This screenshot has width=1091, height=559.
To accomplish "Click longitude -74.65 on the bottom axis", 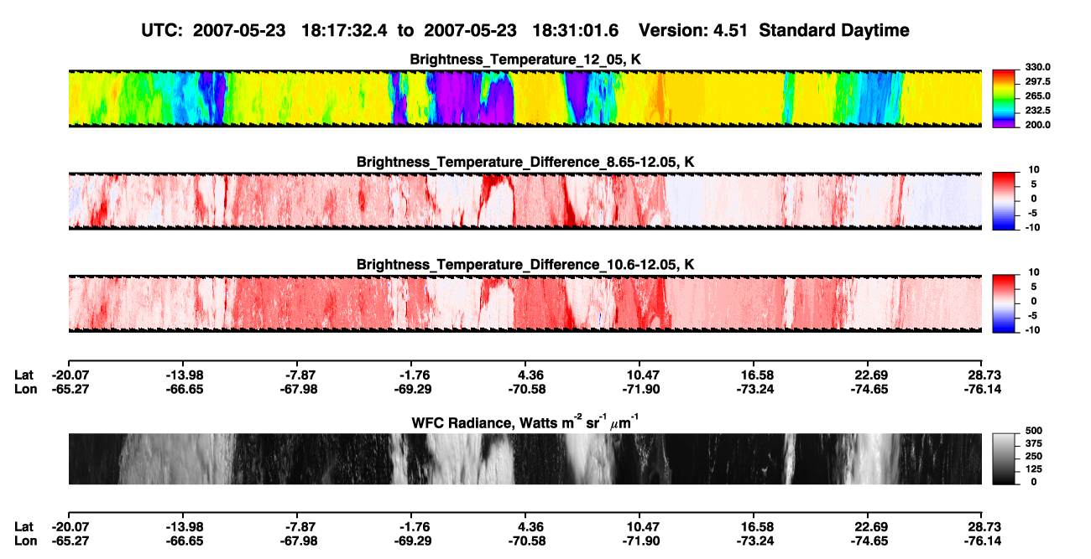I will (869, 541).
